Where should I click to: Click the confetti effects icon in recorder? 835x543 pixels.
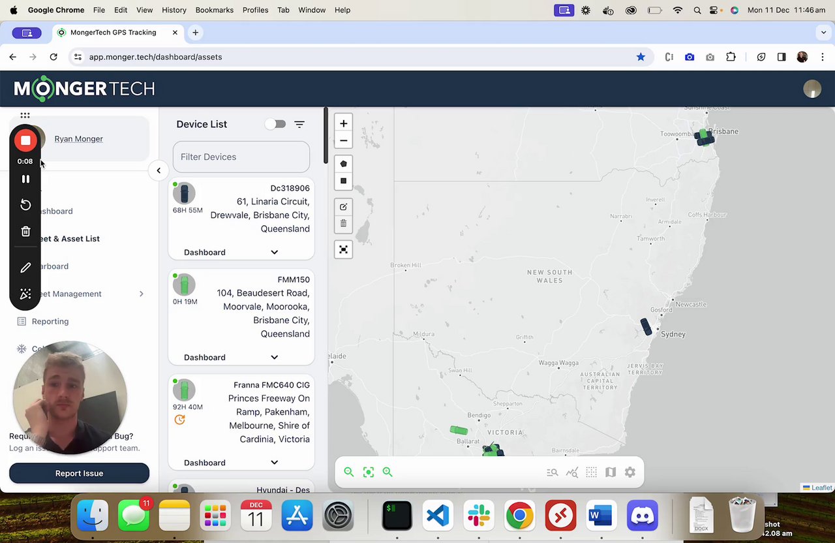pos(25,294)
